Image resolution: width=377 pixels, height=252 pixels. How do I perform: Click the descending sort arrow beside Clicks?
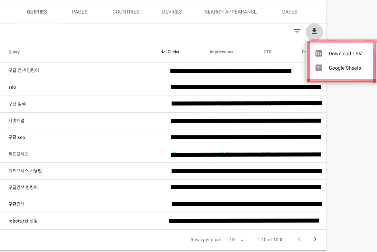click(163, 52)
